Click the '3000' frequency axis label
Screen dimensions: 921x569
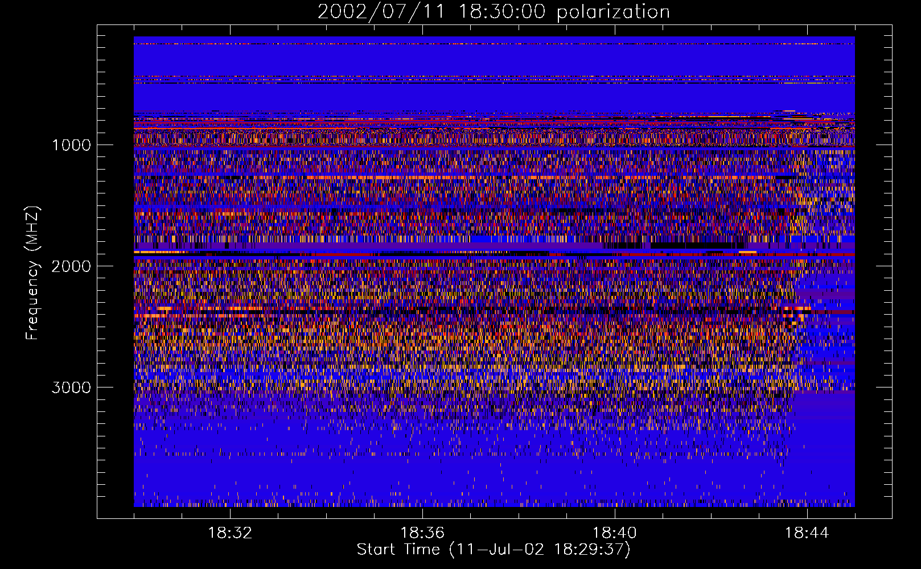[71, 387]
